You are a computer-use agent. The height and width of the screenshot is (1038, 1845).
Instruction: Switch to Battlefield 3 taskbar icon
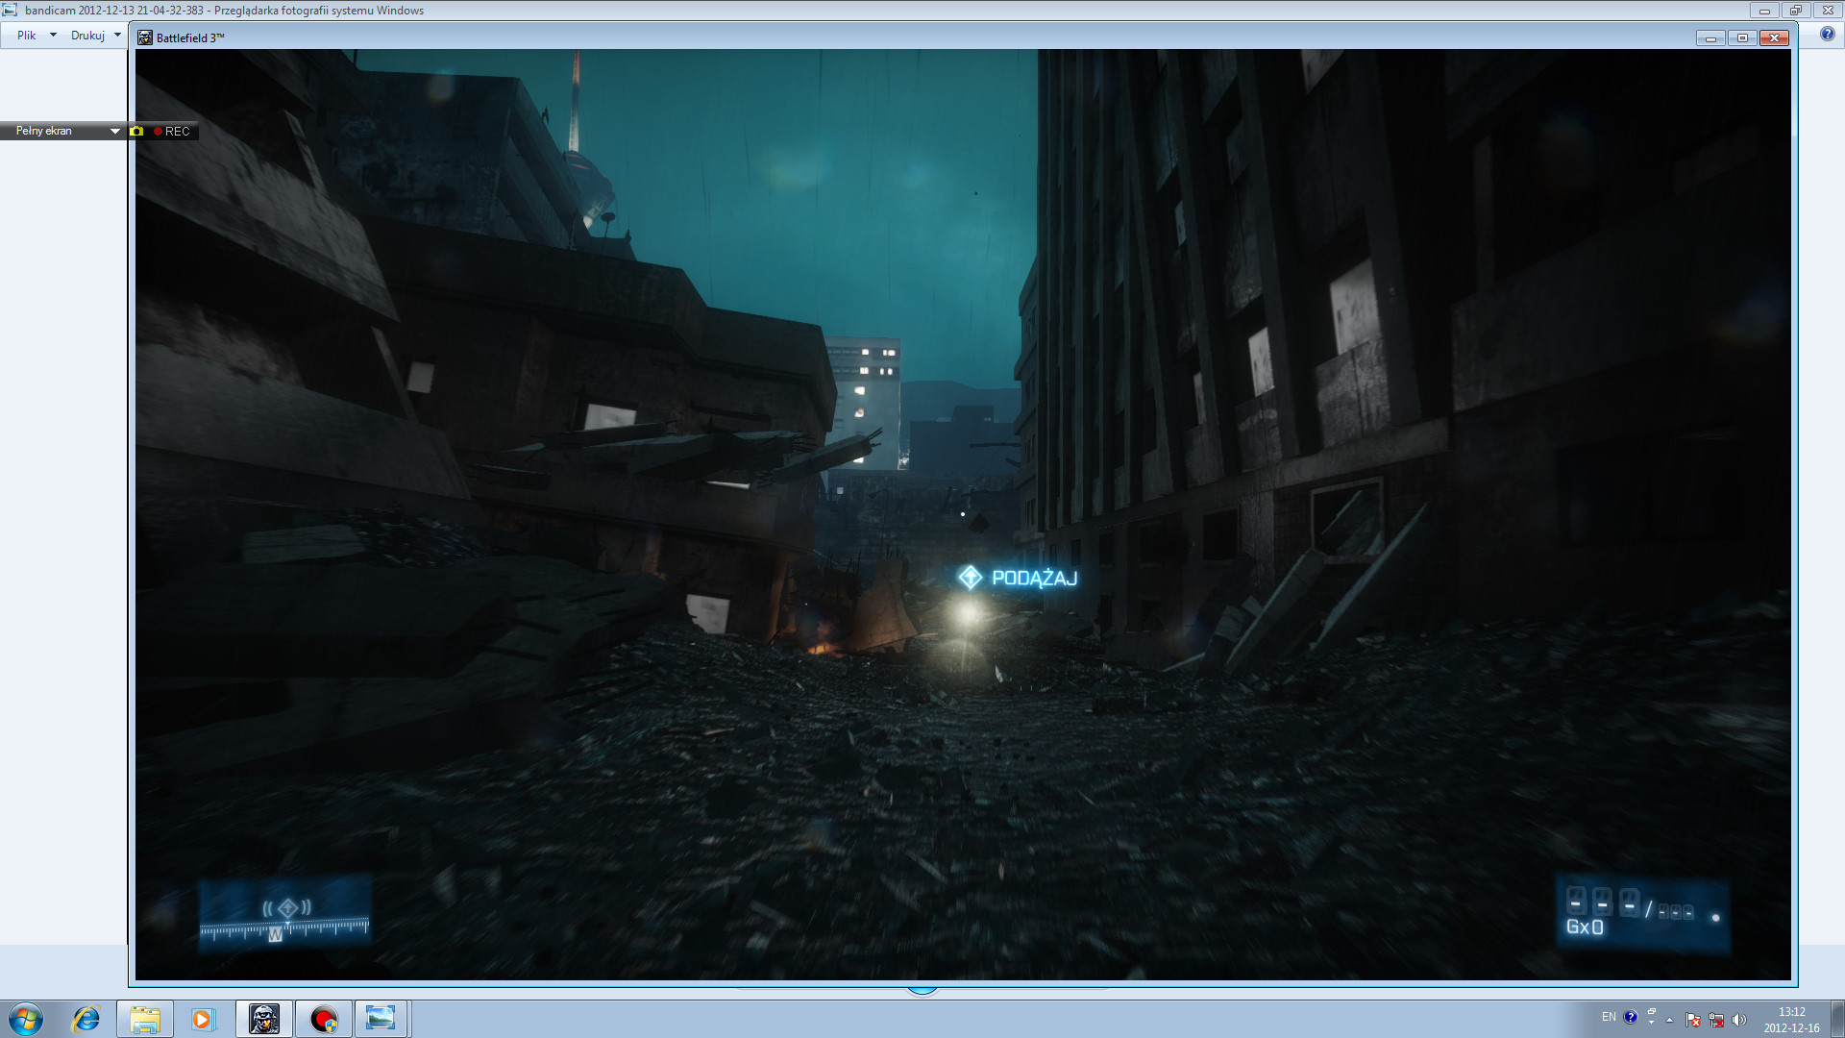[264, 1019]
